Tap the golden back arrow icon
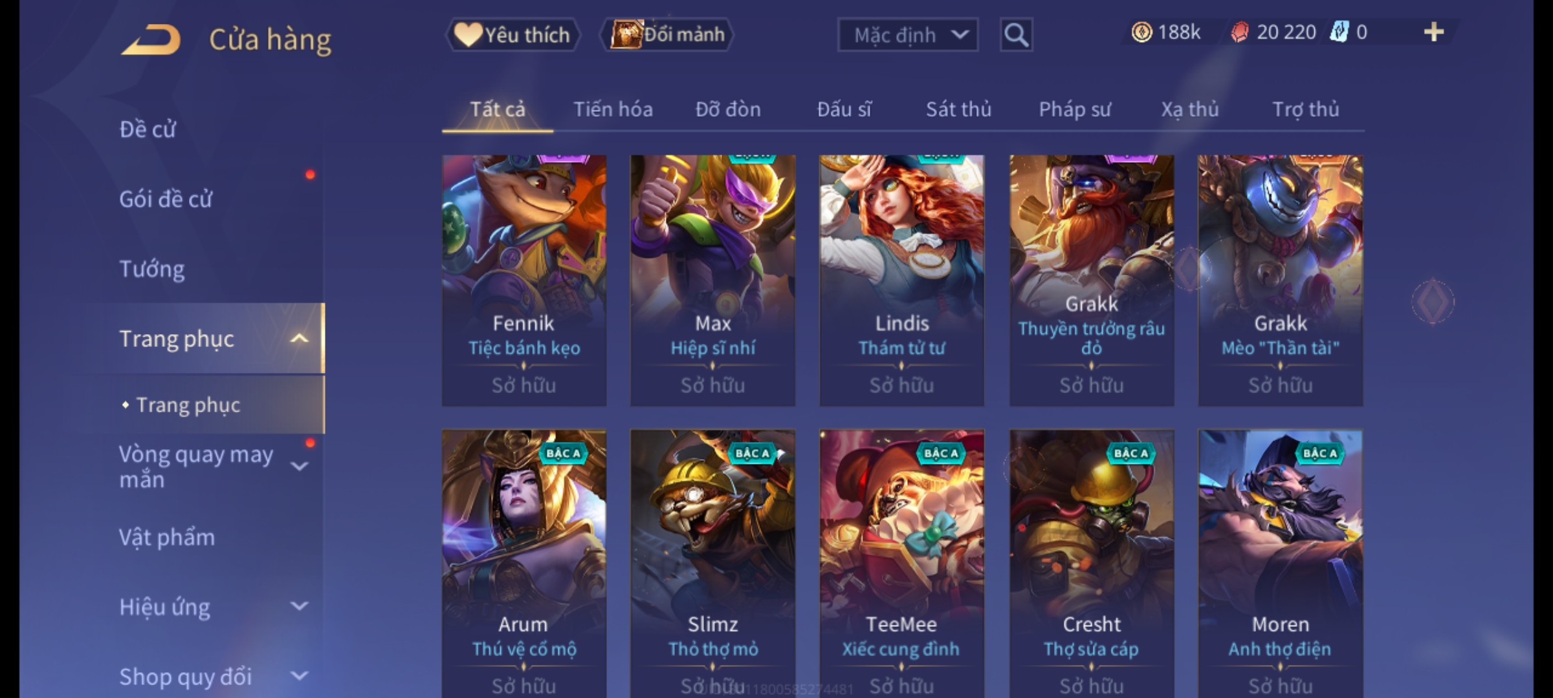The image size is (1553, 698). click(x=151, y=39)
